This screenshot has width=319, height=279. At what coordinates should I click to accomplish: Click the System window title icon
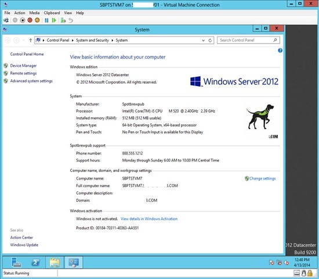[5, 30]
